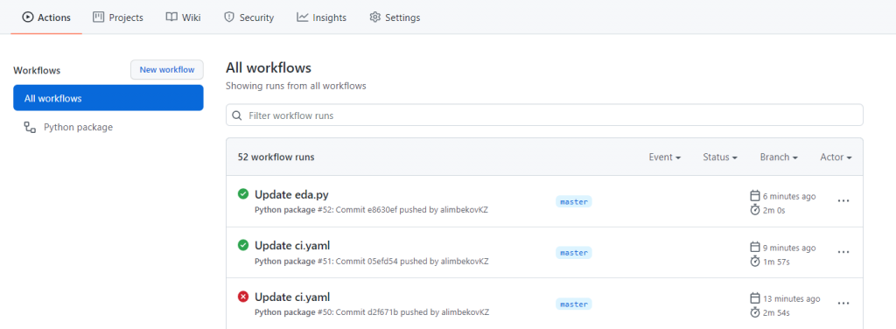Click calendar icon next to 6 minutes ago
This screenshot has height=329, width=896.
click(x=755, y=196)
